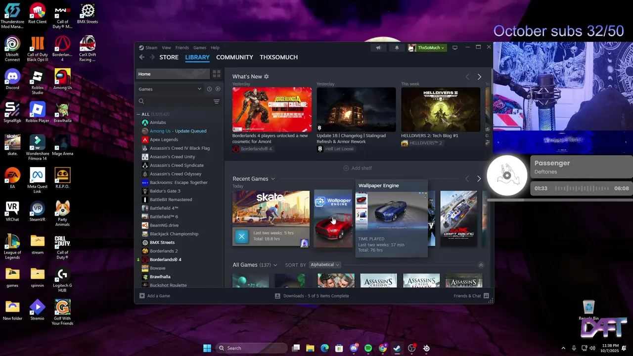This screenshot has height=356, width=633.
Task: Open Downloads 5 of 5 items Complete
Action: (316, 296)
